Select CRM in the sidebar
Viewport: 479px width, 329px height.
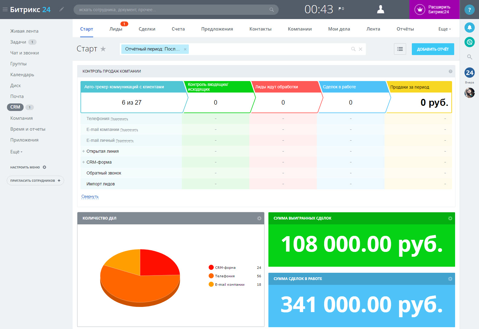pyautogui.click(x=15, y=107)
